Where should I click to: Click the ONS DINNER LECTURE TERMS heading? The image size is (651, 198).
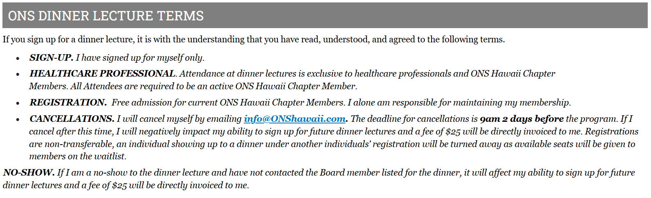(106, 16)
